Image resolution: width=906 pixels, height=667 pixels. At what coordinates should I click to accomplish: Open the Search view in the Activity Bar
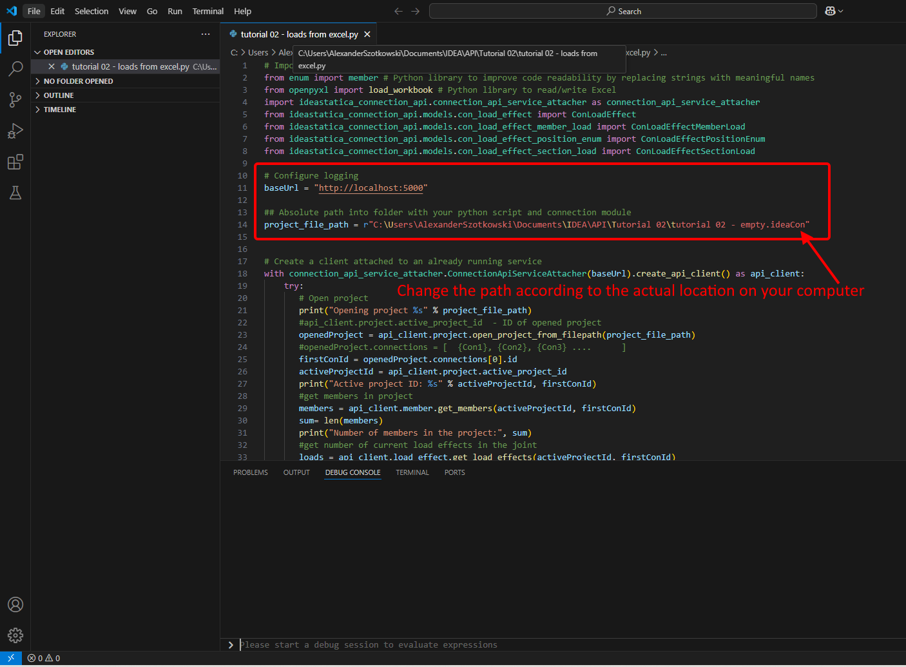(x=15, y=69)
